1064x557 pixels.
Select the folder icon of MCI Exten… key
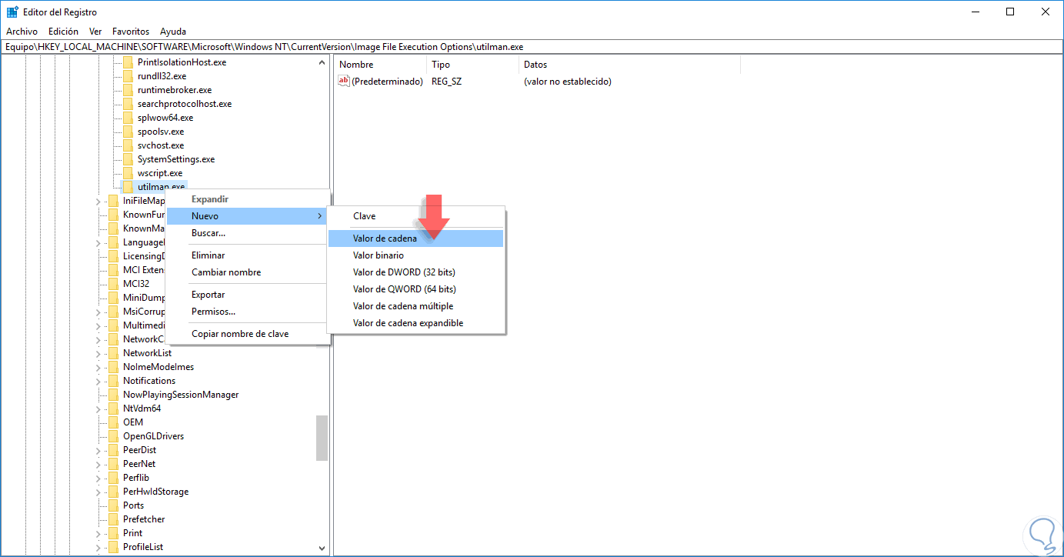click(x=114, y=270)
